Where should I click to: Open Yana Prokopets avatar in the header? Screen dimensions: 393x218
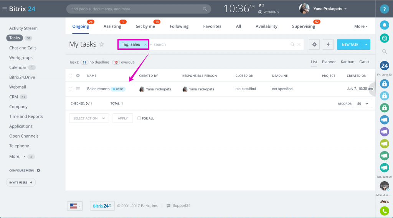coord(304,8)
